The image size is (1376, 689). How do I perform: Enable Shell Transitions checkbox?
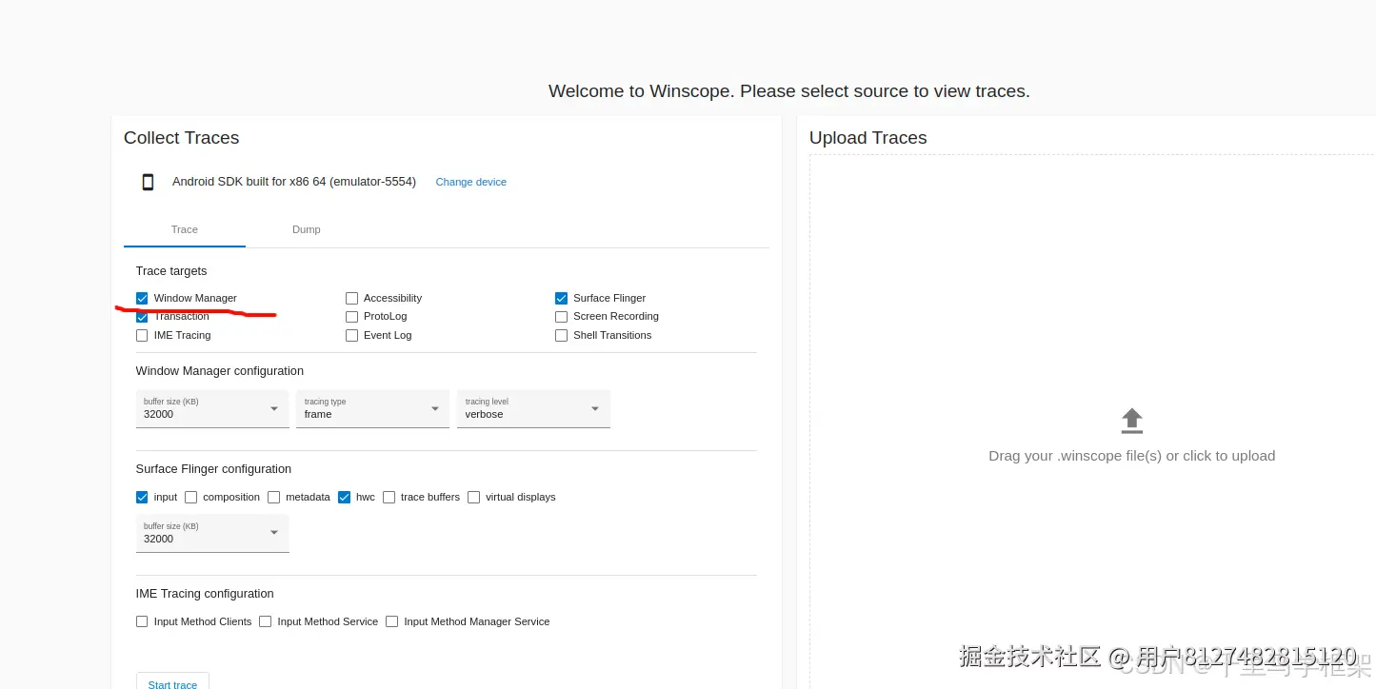[561, 335]
